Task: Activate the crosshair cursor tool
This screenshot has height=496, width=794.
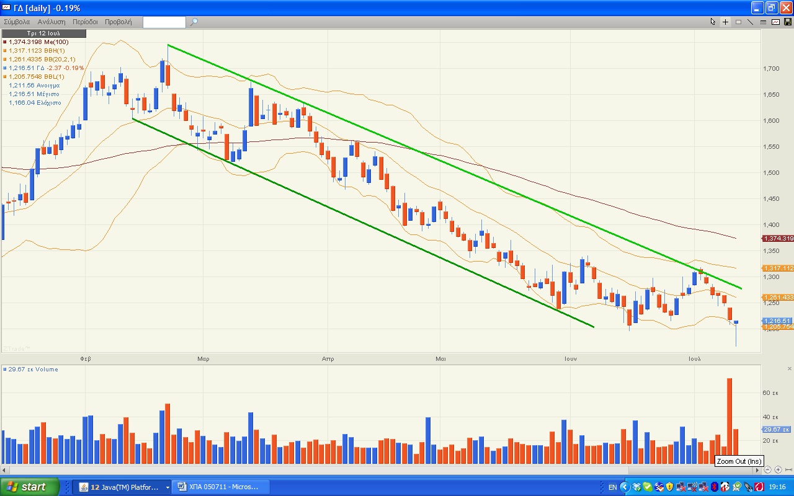Action: (725, 22)
